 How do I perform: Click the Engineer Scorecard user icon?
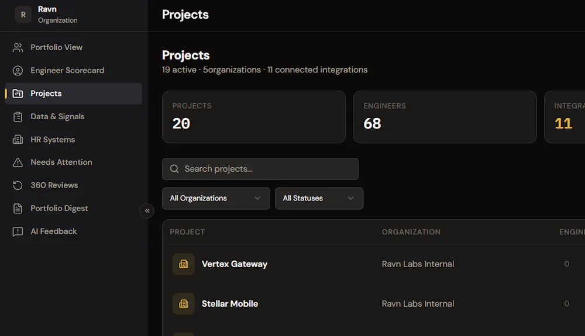click(x=18, y=70)
